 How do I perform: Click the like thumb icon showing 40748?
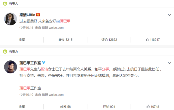(148, 106)
